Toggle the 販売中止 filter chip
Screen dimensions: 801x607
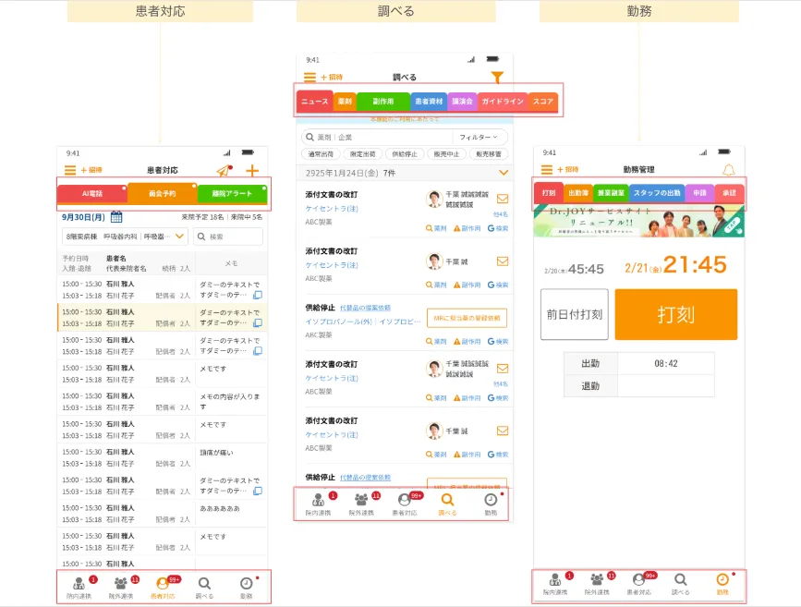tap(445, 154)
